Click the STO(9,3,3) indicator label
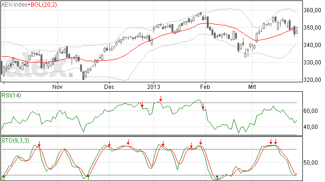Image resolution: width=325 pixels, height=182 pixels. [x=15, y=141]
